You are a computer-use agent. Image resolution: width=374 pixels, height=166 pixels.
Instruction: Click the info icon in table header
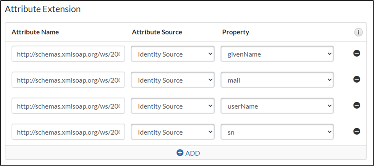coord(358,33)
